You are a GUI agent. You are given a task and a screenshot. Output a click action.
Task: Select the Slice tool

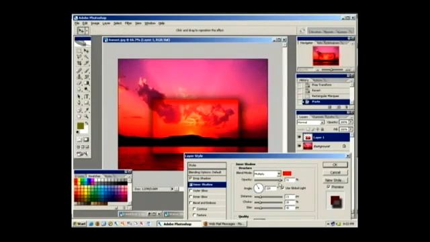click(87, 63)
